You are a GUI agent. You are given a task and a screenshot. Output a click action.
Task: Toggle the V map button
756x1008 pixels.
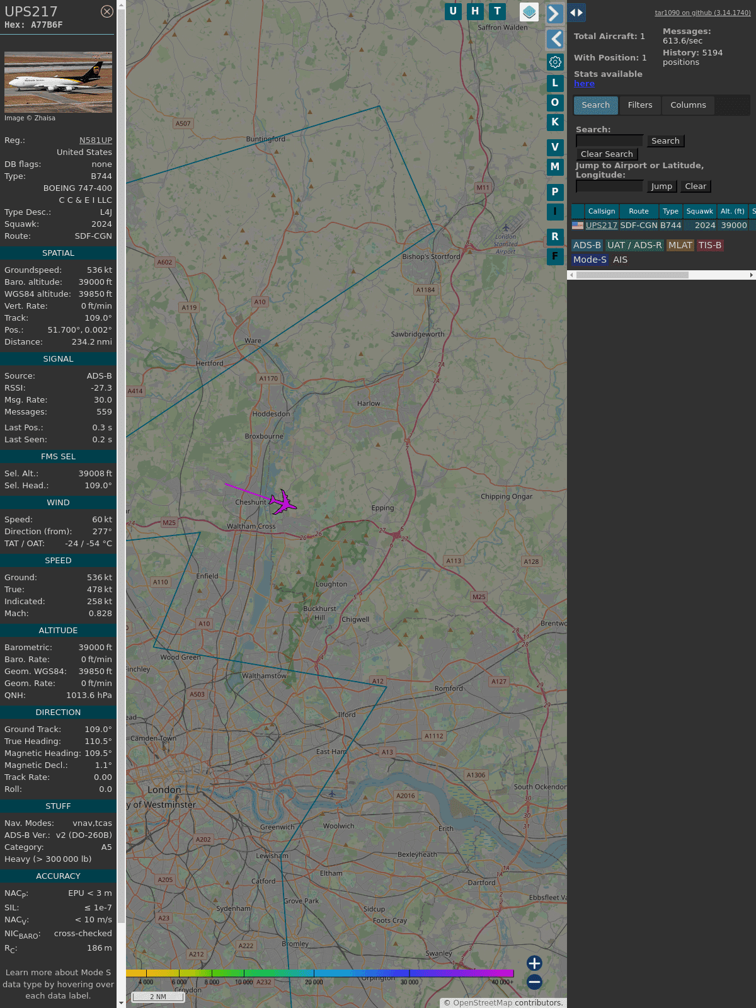pos(555,147)
